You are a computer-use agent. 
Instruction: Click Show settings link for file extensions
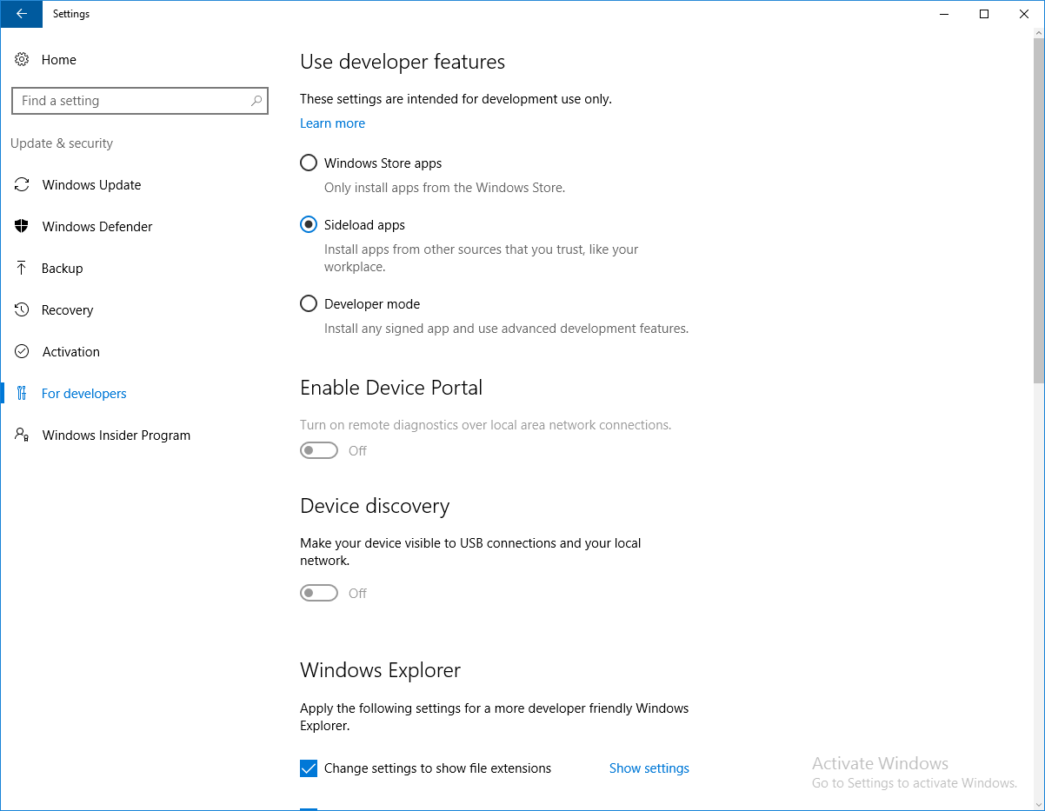pyautogui.click(x=649, y=768)
